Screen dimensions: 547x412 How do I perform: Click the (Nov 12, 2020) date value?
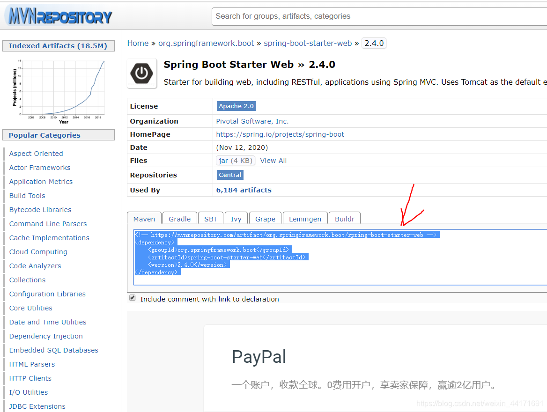tap(242, 147)
